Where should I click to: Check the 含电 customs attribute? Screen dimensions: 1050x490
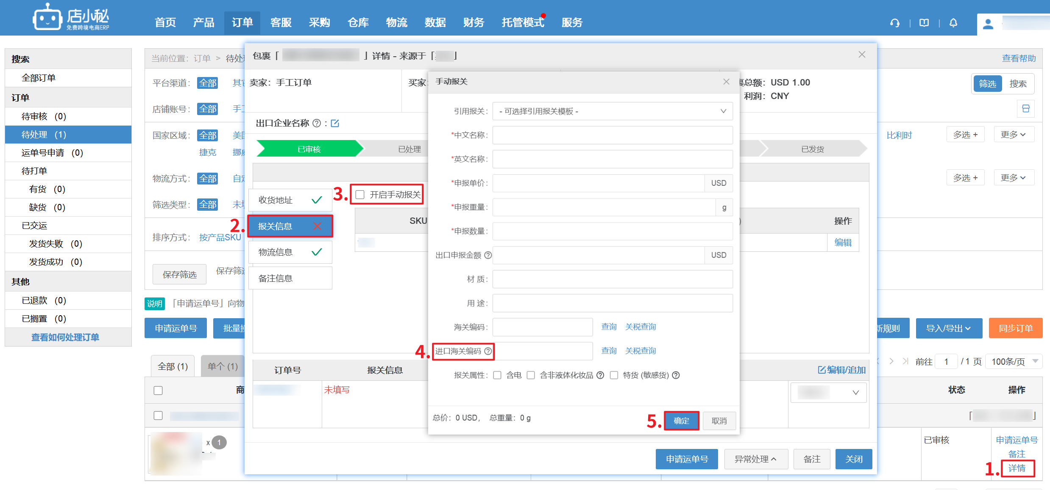498,375
